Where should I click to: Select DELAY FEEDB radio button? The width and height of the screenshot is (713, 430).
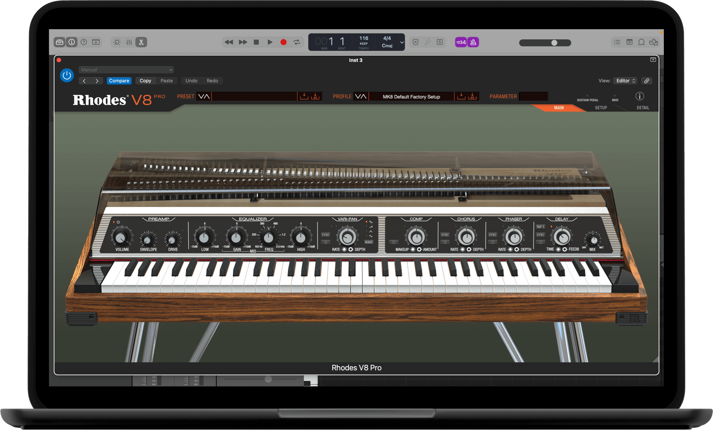coord(565,249)
